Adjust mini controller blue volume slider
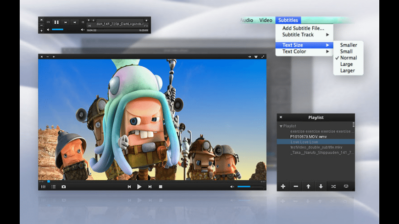Viewport: 399px width, 224px height. [58, 29]
